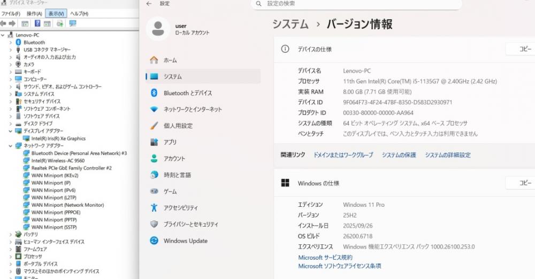Collapse the ネットワーク アダプター category
The width and height of the screenshot is (535, 279).
[x=11, y=145]
